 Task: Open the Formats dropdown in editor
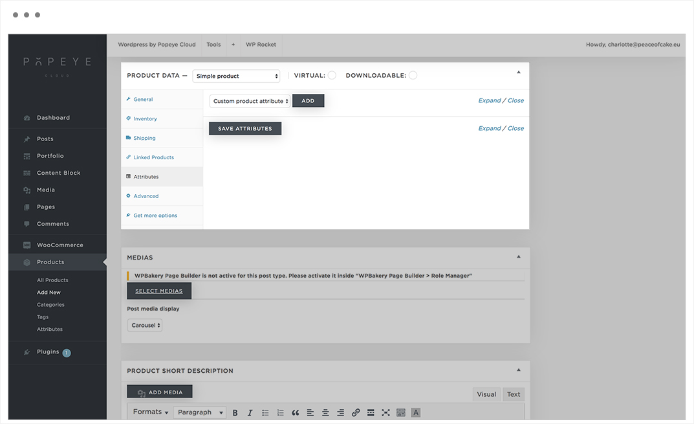coord(151,412)
